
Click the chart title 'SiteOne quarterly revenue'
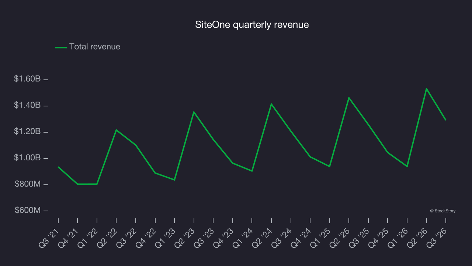pos(252,25)
